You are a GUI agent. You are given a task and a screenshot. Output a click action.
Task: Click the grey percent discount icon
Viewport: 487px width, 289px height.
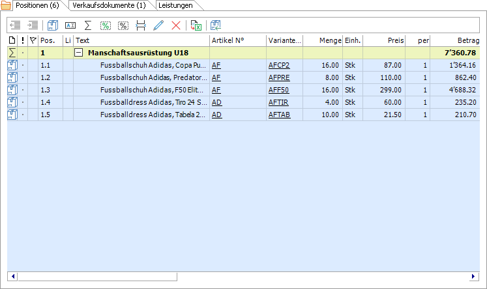click(123, 25)
